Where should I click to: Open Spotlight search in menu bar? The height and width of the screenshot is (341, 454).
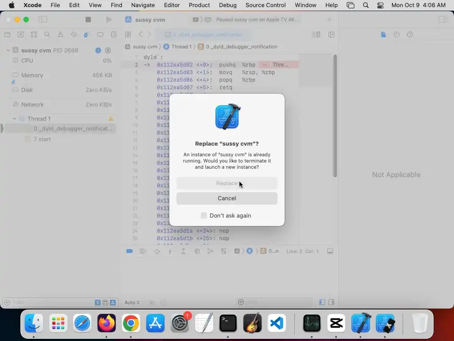click(366, 5)
